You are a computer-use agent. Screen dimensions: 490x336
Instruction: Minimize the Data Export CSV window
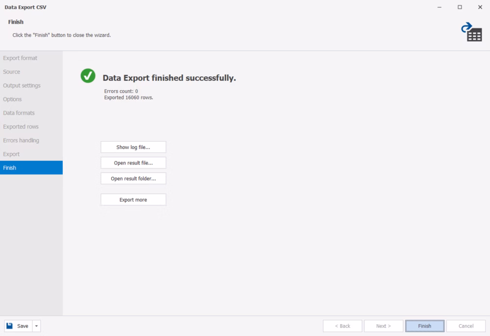tap(440, 7)
